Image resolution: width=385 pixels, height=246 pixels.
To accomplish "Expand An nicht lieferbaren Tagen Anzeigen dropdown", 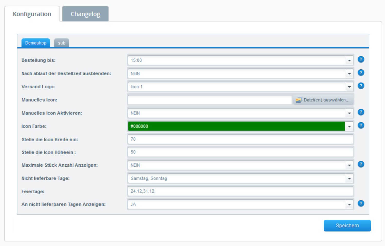I will 349,205.
